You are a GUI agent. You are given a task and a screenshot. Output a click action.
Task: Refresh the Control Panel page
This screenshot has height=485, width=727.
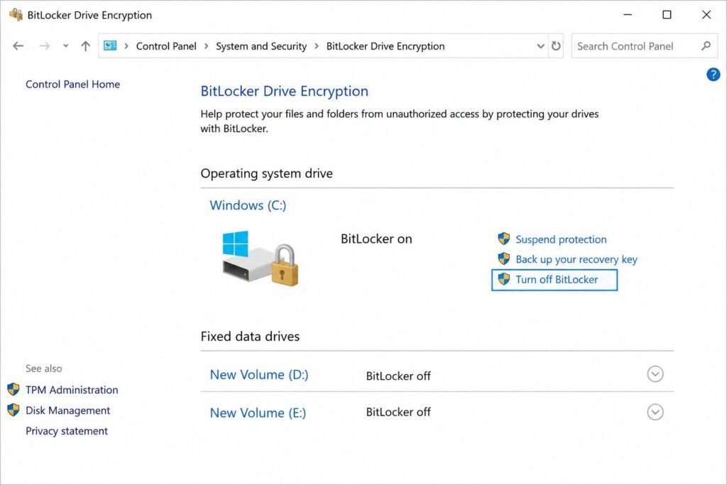[x=556, y=46]
